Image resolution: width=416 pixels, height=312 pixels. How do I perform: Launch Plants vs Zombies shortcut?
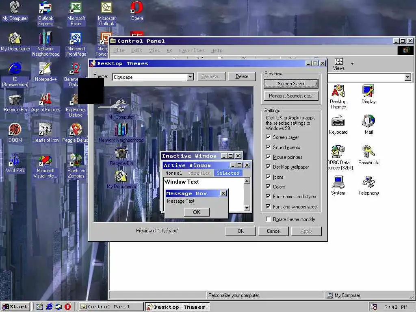(x=76, y=167)
